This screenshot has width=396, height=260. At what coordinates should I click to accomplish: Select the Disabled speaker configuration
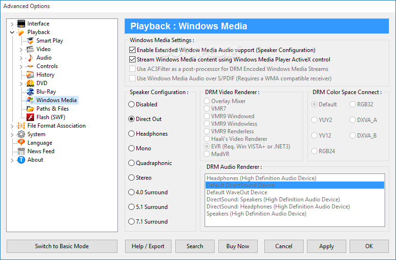click(131, 104)
